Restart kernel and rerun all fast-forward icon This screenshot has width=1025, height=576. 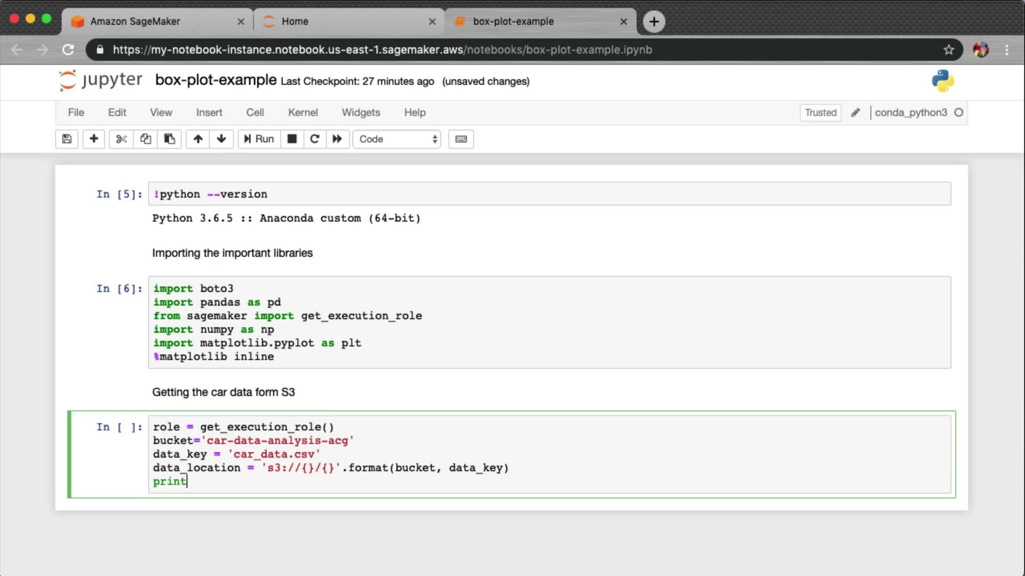[x=337, y=139]
